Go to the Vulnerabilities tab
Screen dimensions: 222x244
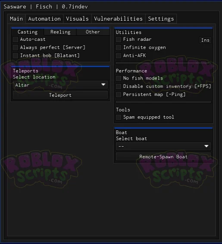[x=118, y=19]
